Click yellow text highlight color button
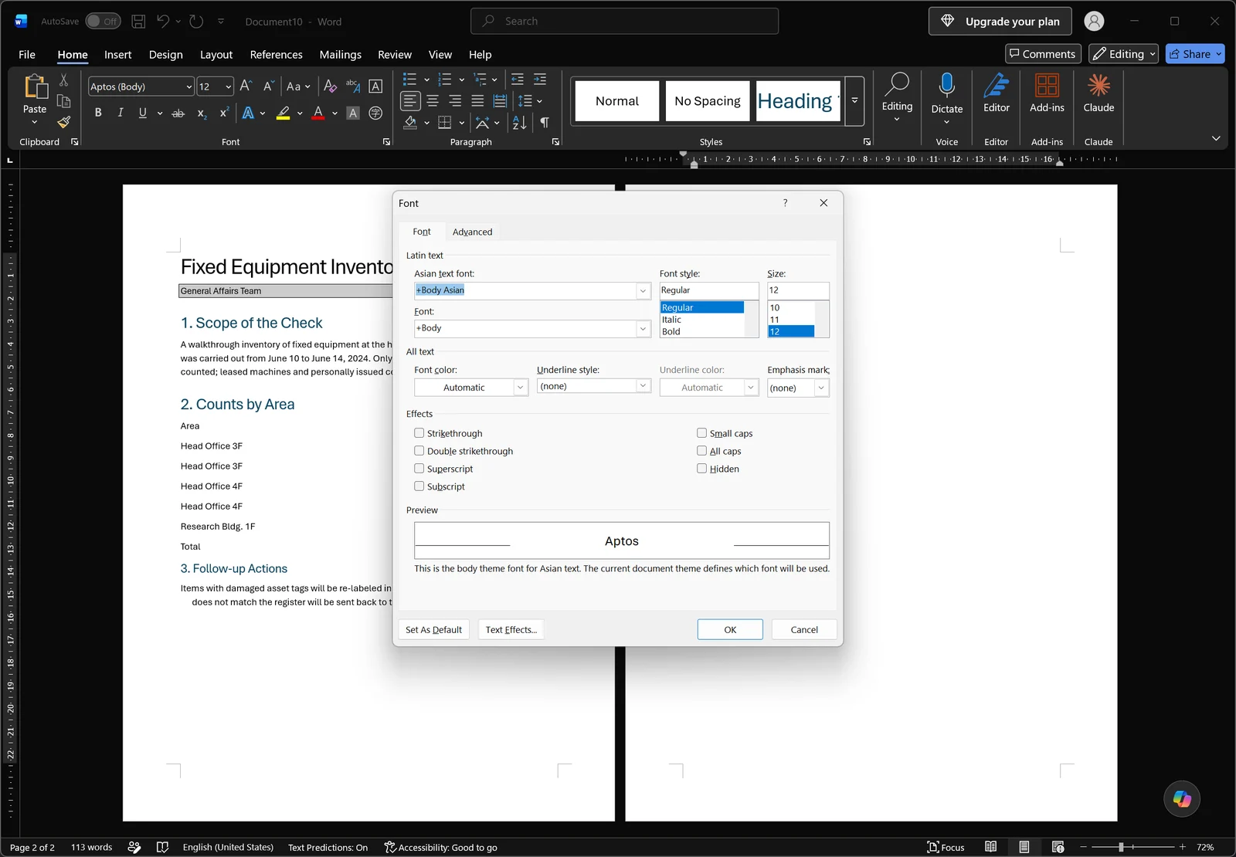 click(284, 113)
